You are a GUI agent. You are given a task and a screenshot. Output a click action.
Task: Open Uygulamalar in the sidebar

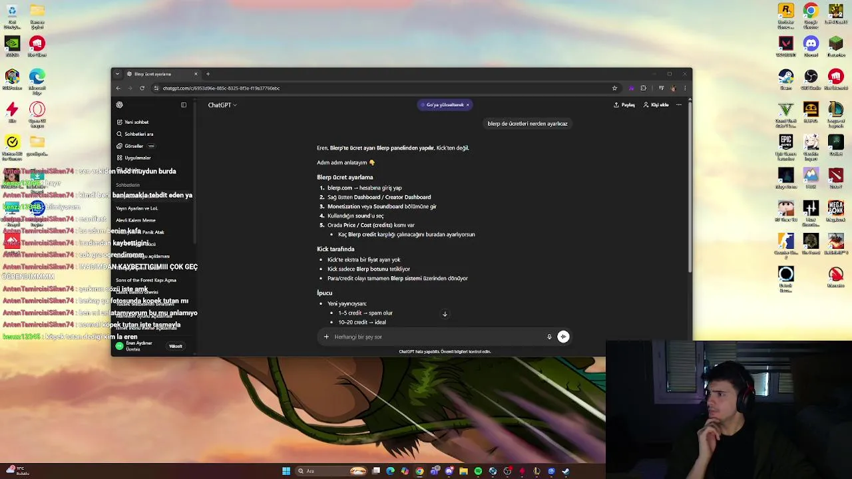[134, 158]
